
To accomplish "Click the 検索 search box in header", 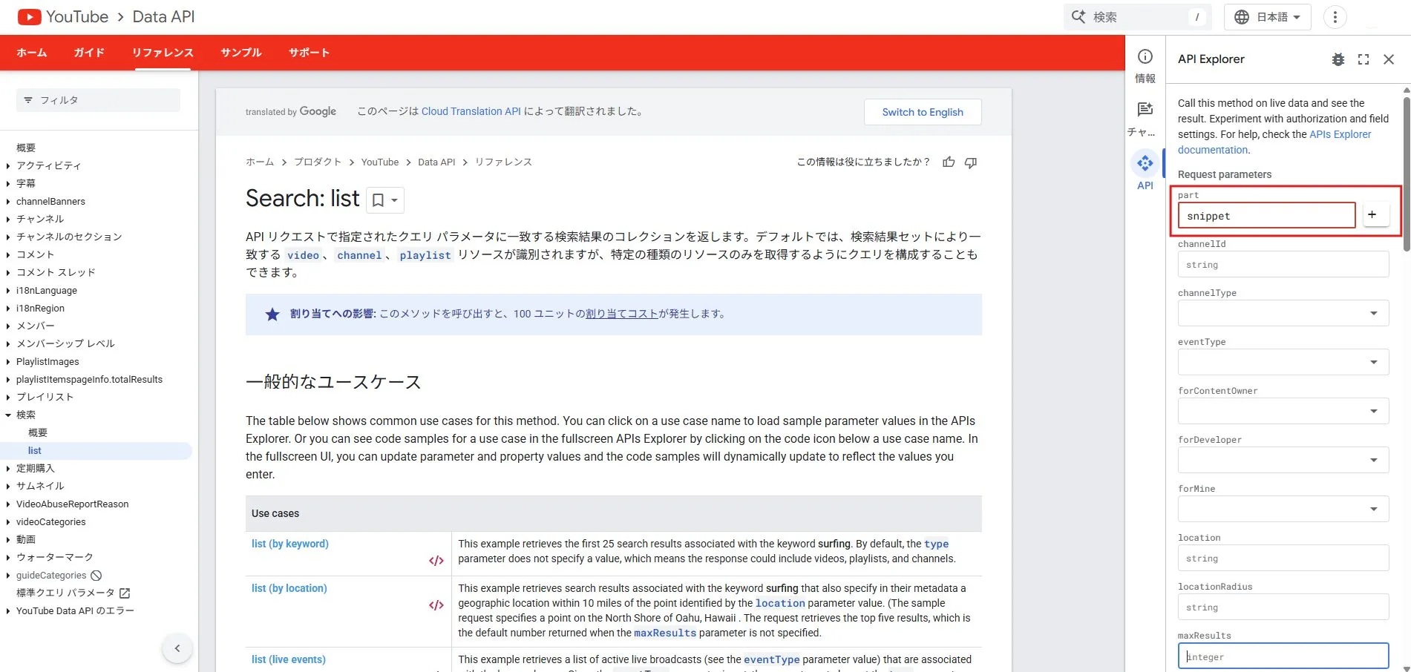I will tap(1138, 17).
